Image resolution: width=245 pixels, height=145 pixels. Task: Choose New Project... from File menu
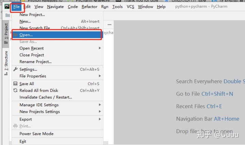click(x=58, y=15)
